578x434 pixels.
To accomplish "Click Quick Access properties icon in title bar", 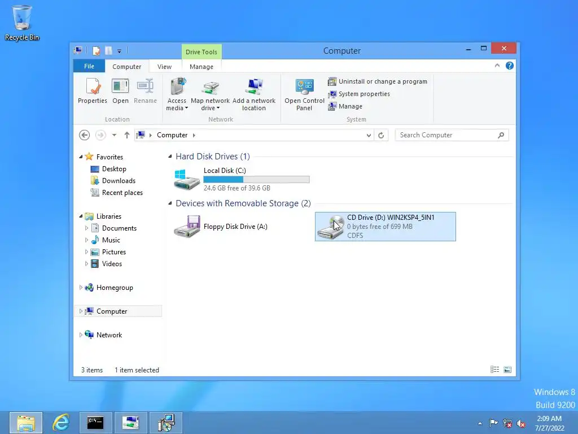I will pyautogui.click(x=96, y=50).
